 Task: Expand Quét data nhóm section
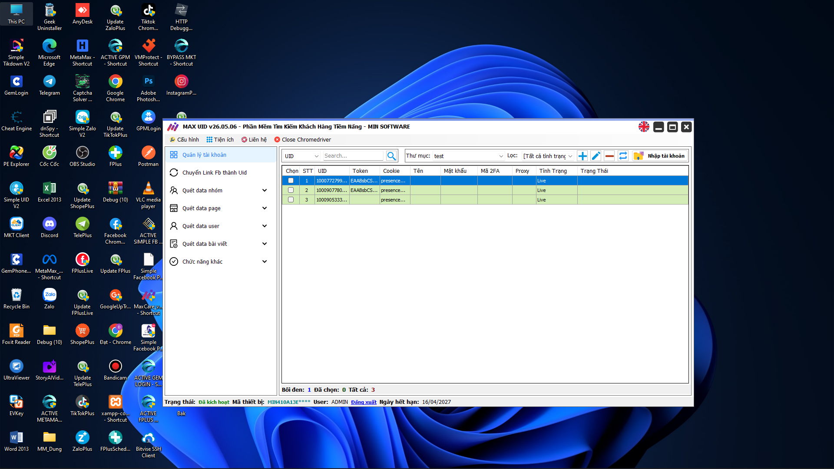(221, 191)
